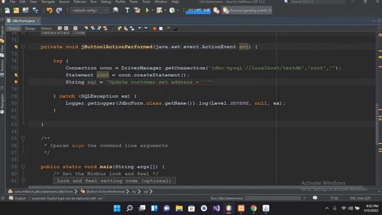The width and height of the screenshot is (382, 215).
Task: Click Shift Line Right icon
Action: coord(146,28)
